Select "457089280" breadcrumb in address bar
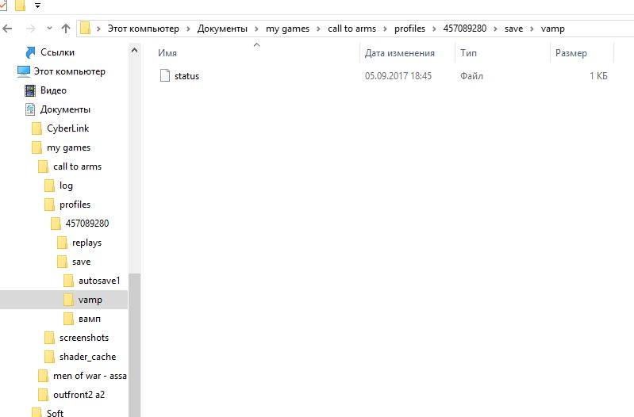Screen dimensions: 634x417 pos(465,29)
